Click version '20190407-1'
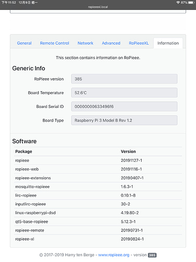The image size is (196, 262). pos(132,178)
